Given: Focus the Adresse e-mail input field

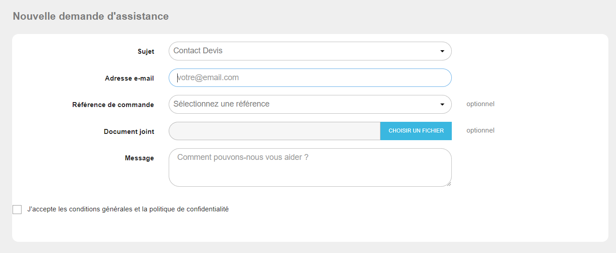Looking at the screenshot, I should (x=310, y=78).
